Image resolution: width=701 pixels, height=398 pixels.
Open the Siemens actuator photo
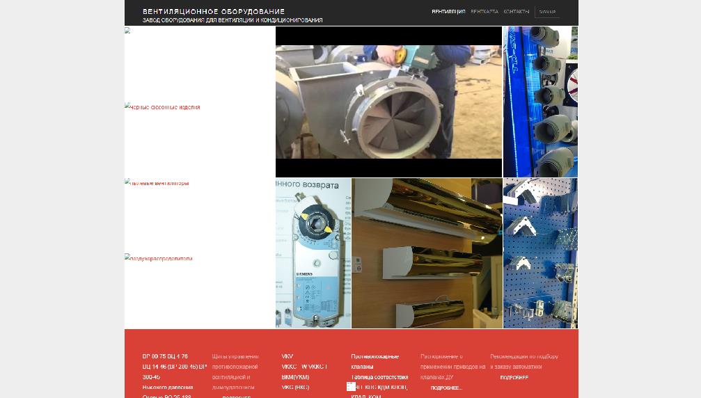point(313,253)
